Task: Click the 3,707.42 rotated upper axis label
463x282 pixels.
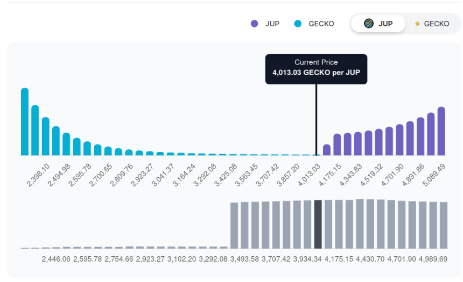Action: click(267, 175)
